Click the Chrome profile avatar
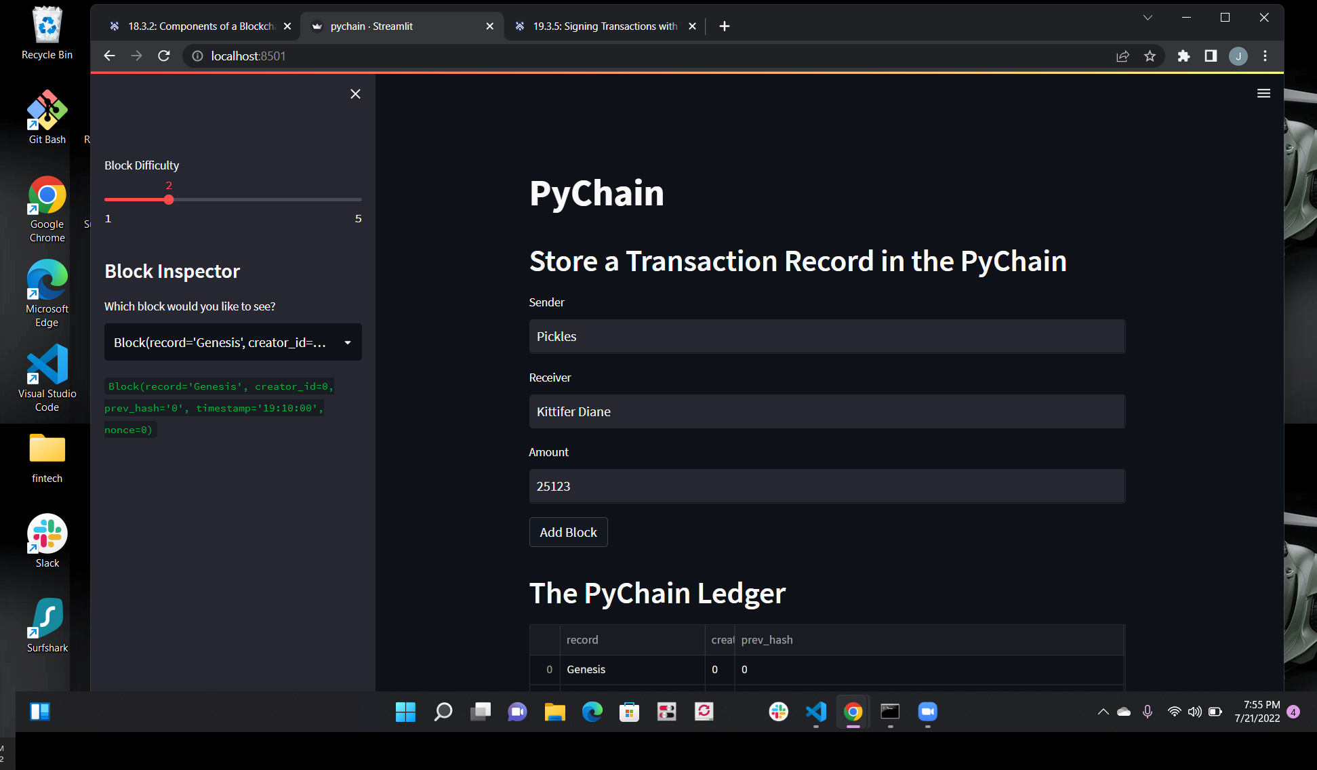1317x770 pixels. point(1238,56)
